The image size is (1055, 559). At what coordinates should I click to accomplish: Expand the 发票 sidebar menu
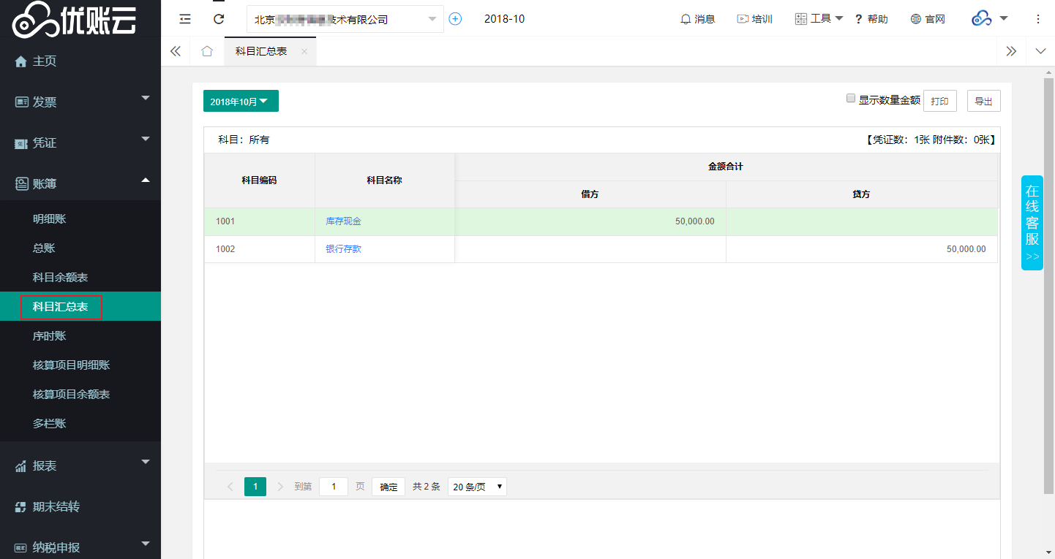tap(80, 102)
